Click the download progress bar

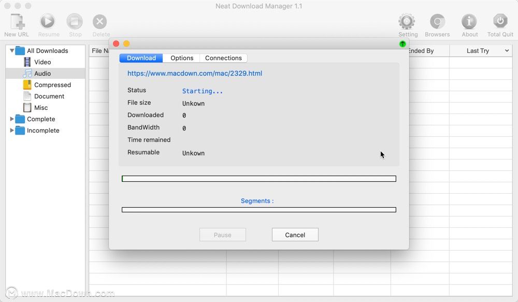pyautogui.click(x=259, y=179)
